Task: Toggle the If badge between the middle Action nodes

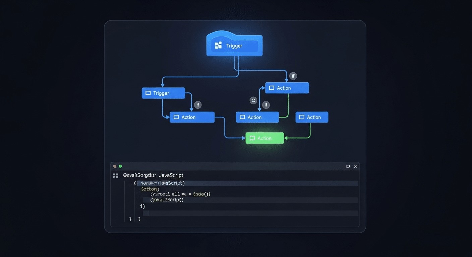Action: 266,105
